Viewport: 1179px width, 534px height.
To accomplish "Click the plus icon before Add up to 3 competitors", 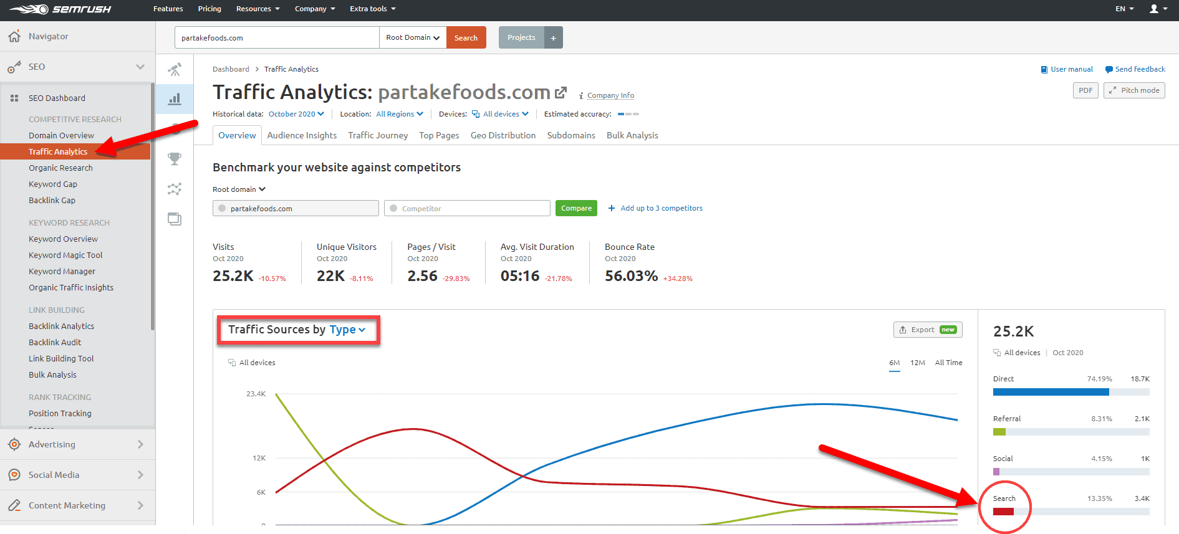I will click(612, 208).
